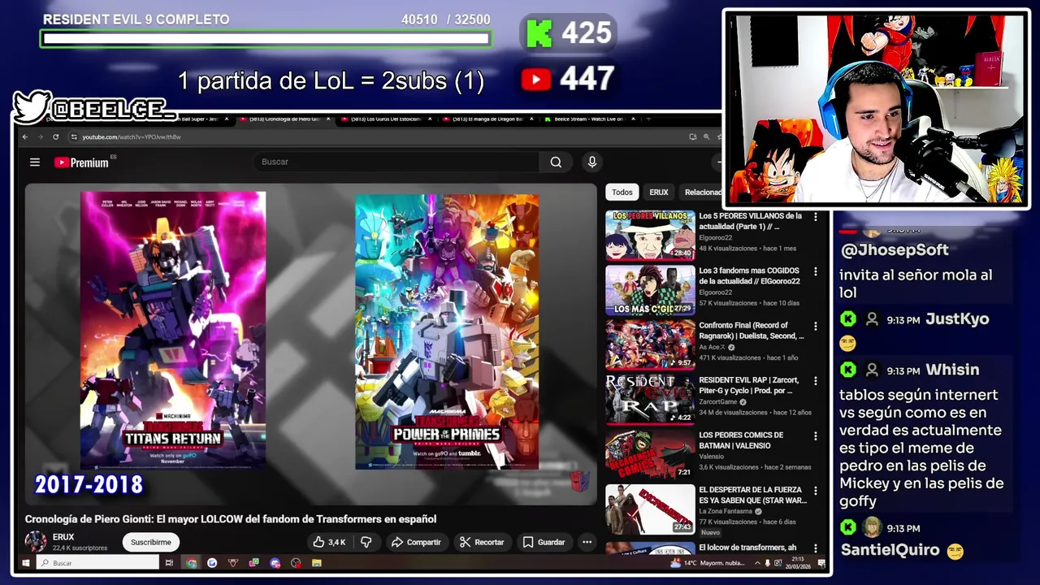Select the Todos filter chip
Image resolution: width=1040 pixels, height=585 pixels.
tap(622, 193)
